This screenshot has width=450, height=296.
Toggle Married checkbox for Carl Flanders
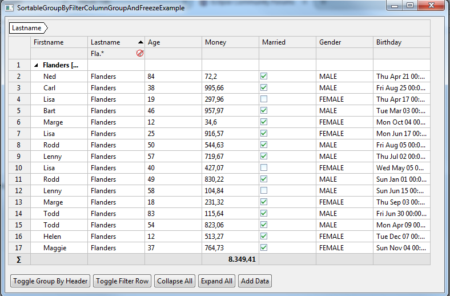coord(264,87)
